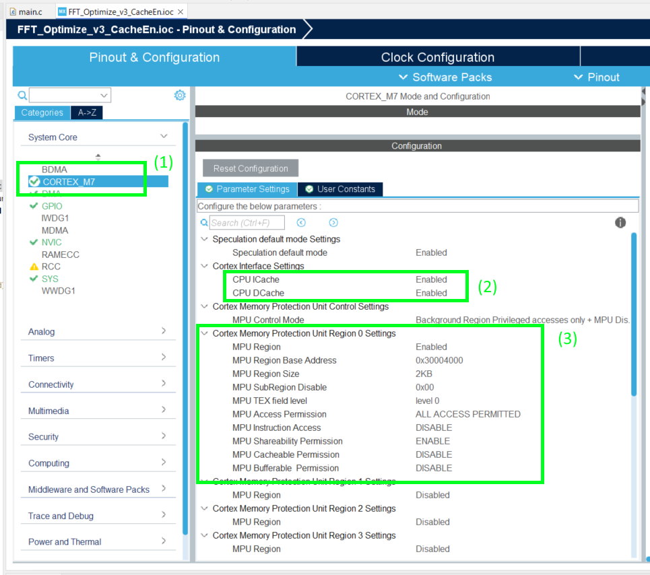Click MPU Region Base Address 0x30004000
The width and height of the screenshot is (650, 575).
pos(439,360)
